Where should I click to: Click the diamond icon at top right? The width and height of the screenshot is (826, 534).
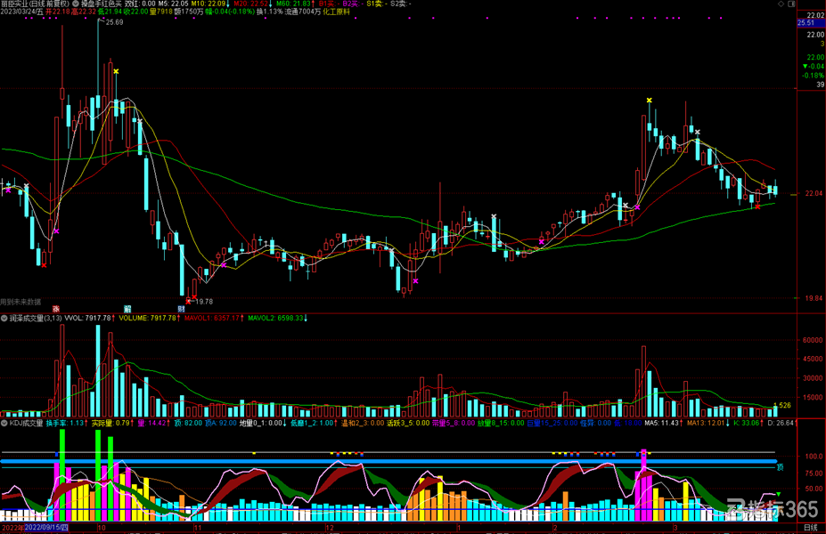tap(781, 4)
